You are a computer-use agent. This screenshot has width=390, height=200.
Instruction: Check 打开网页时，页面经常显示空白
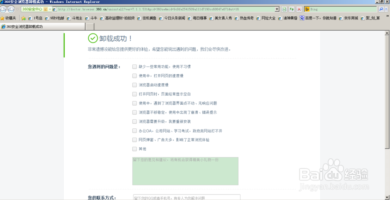click(135, 94)
